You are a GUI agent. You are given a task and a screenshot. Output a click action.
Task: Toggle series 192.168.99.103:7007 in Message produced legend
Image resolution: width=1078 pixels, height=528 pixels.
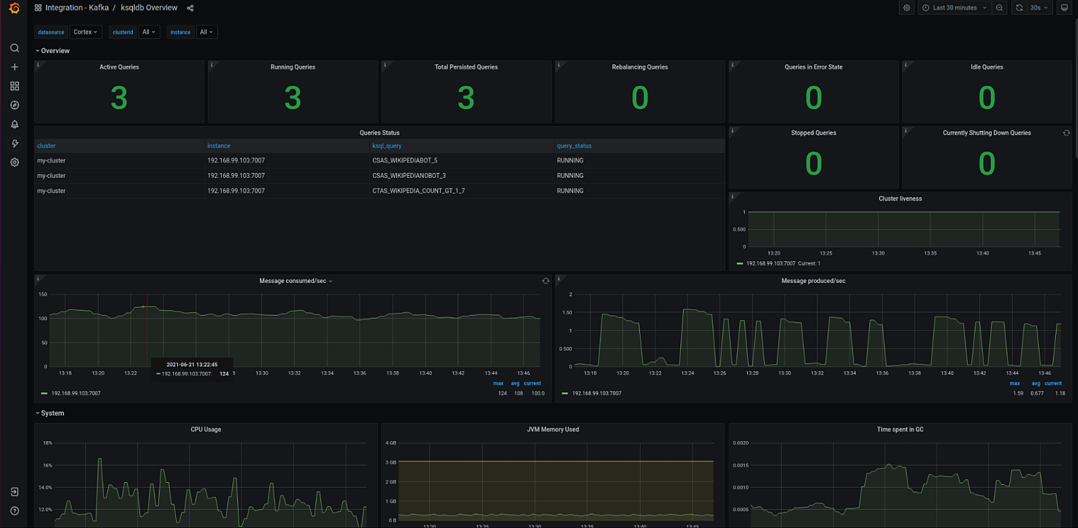[596, 393]
